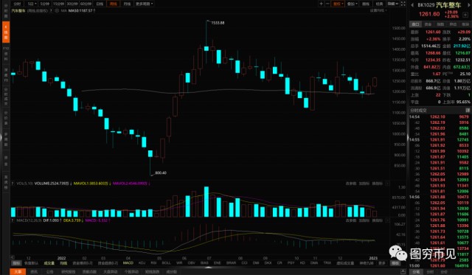Zoom out chart with minus icon
This screenshot has height=275, width=472.
[327, 4]
